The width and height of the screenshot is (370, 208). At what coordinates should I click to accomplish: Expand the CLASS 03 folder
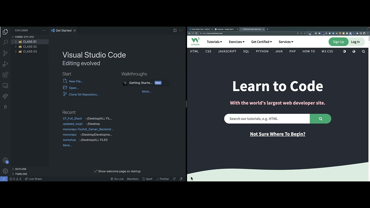(30, 51)
